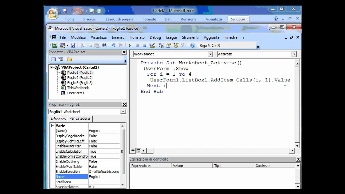The height and width of the screenshot is (194, 345).
Task: Click the Redo arrow icon
Action: pyautogui.click(x=121, y=46)
